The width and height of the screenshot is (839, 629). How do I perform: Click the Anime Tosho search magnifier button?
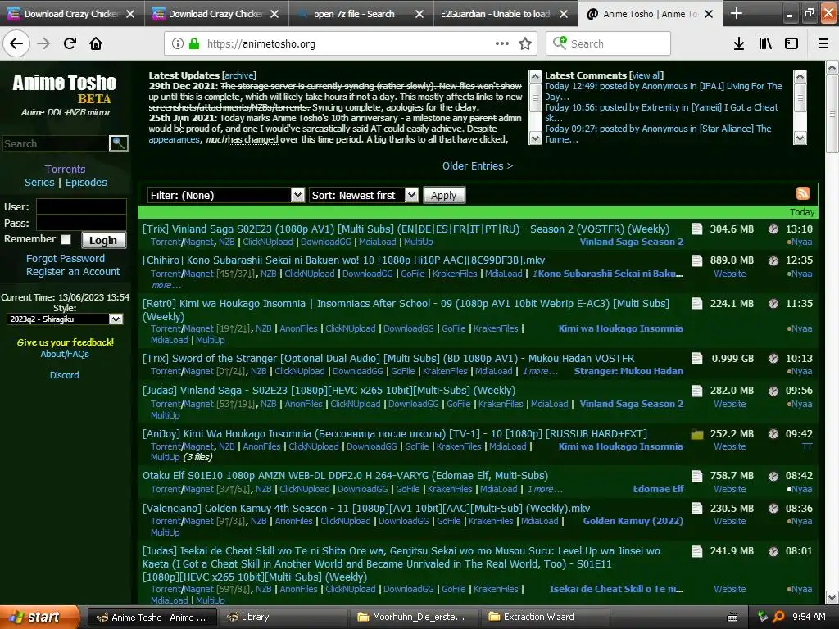(118, 143)
